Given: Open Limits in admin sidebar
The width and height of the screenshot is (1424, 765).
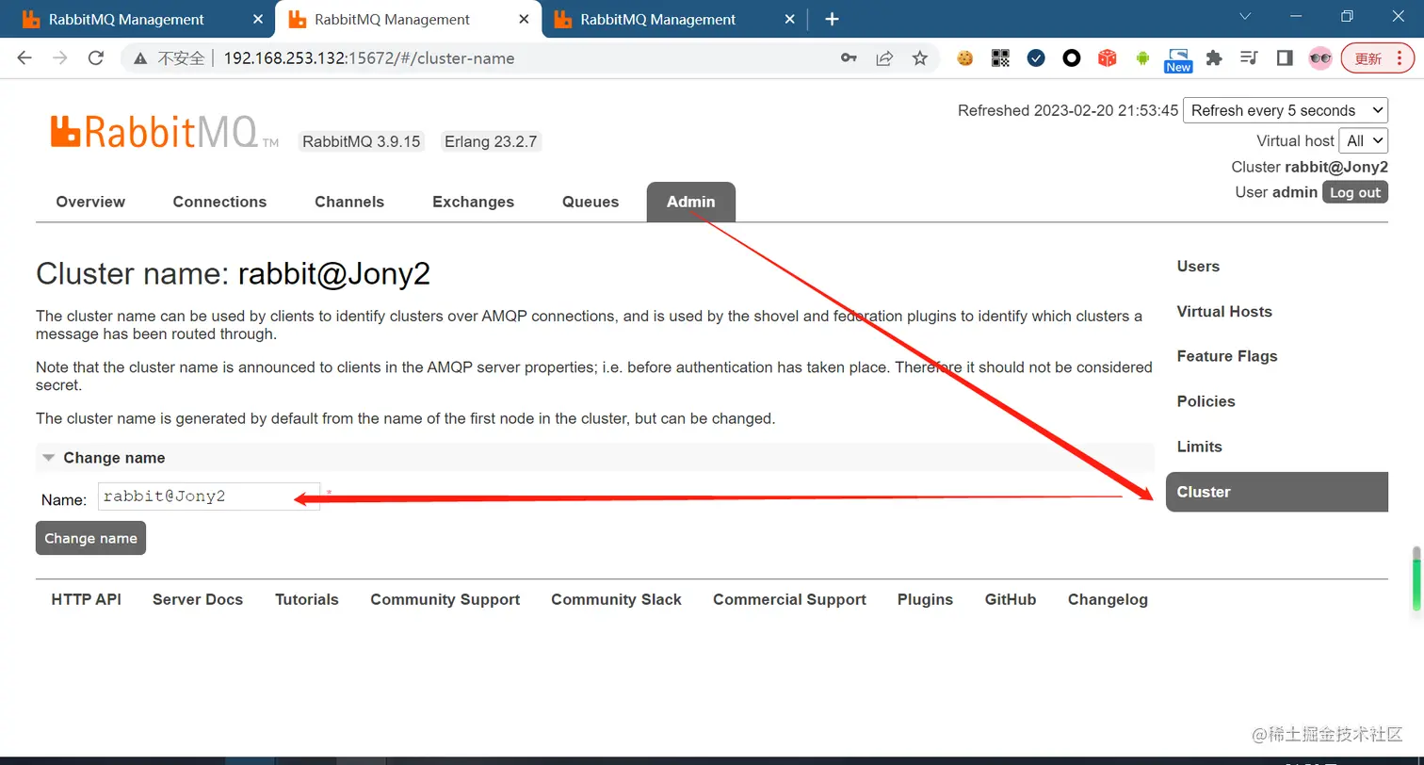Looking at the screenshot, I should tap(1199, 447).
